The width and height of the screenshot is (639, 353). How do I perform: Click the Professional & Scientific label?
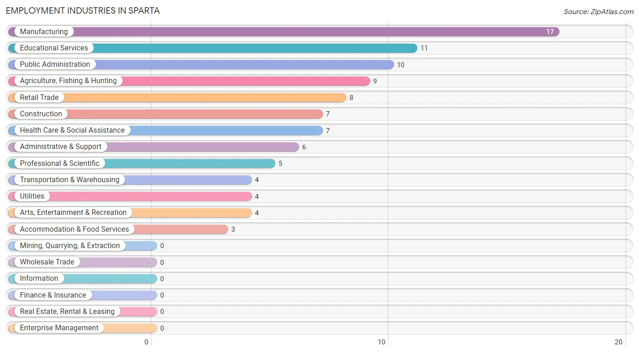60,163
